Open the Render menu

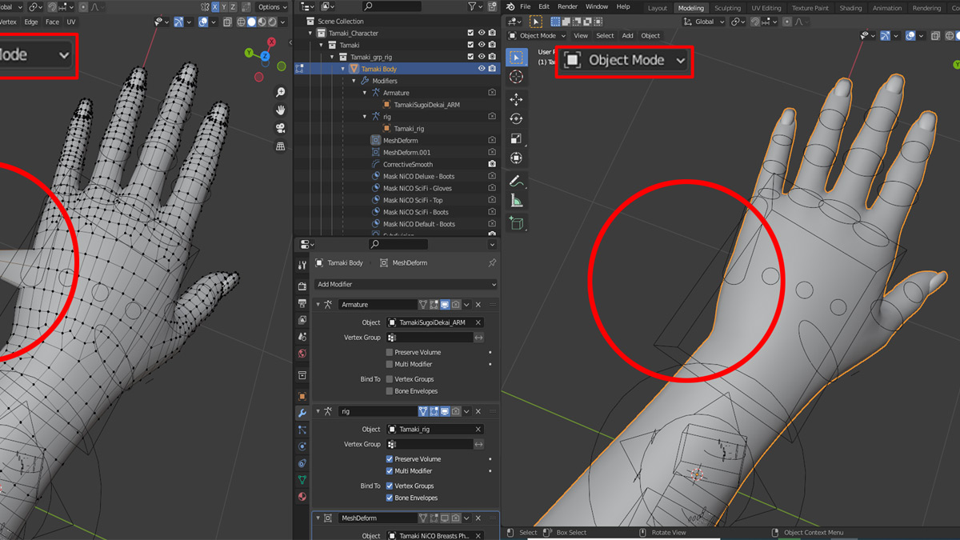click(x=567, y=6)
